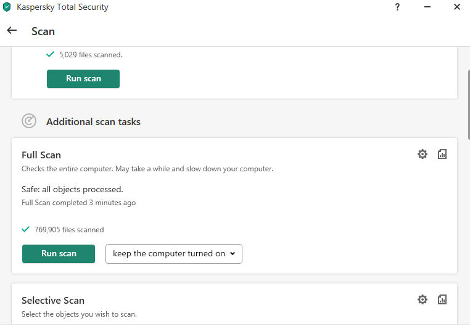Viewport: 470px width, 329px height.
Task: Click checkmark beside 769,905 files scanned
Action: point(26,229)
